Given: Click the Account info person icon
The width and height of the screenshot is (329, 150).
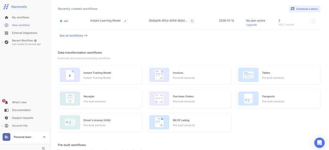Looking at the screenshot, I should point(6,126).
